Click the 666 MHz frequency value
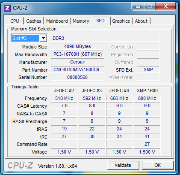This screenshot has height=175, width=180. click(119, 98)
